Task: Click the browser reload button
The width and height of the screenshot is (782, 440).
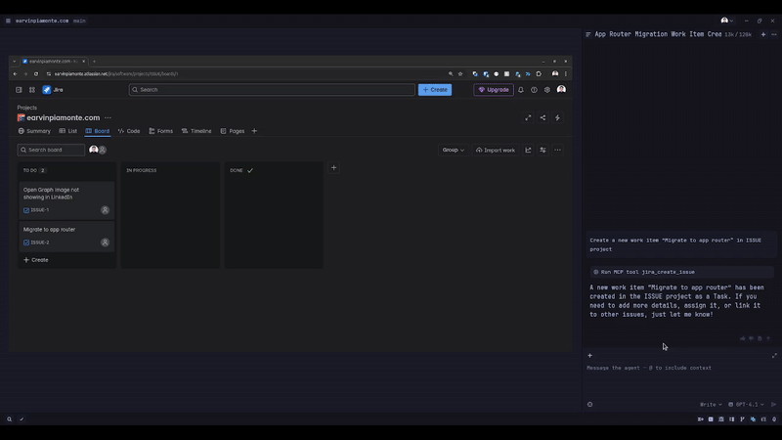Action: coord(36,74)
